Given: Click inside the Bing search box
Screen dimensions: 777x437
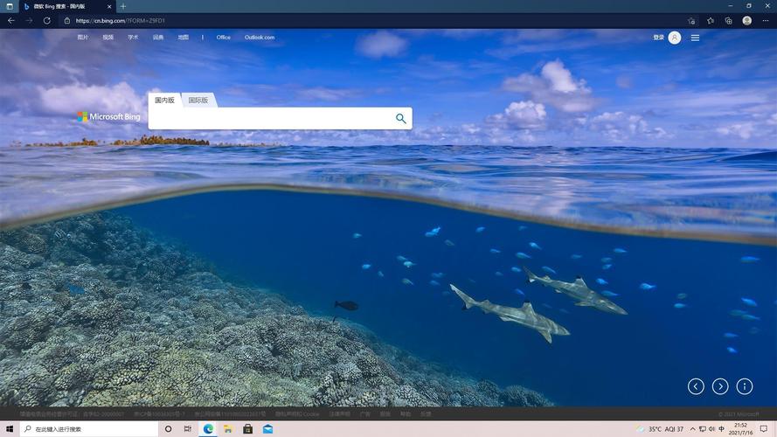Looking at the screenshot, I should [x=271, y=119].
